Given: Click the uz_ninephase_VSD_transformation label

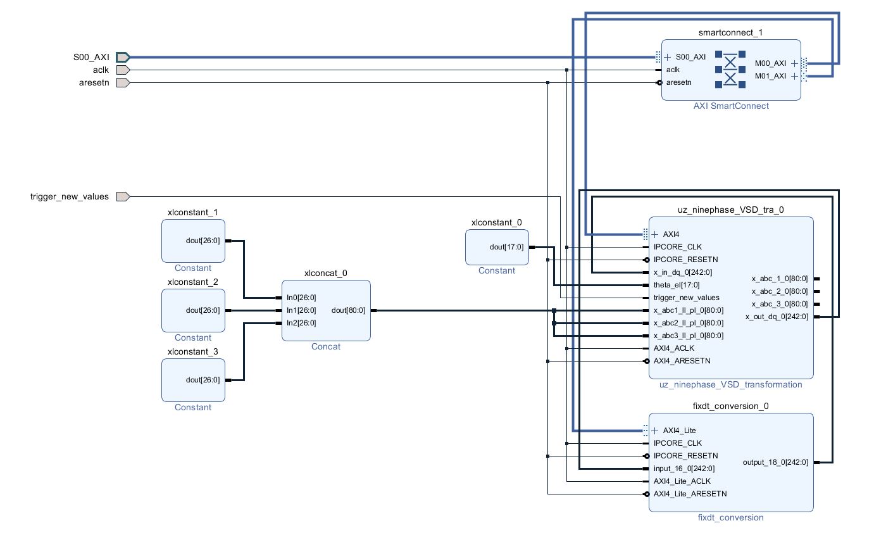Looking at the screenshot, I should pos(731,384).
